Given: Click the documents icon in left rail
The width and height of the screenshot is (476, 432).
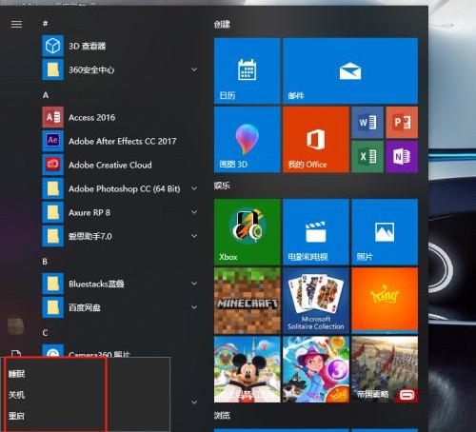Looking at the screenshot, I should tap(16, 353).
